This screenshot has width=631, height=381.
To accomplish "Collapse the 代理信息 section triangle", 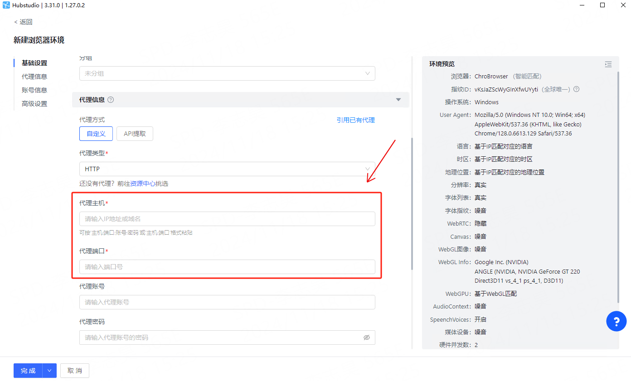I will pos(398,100).
